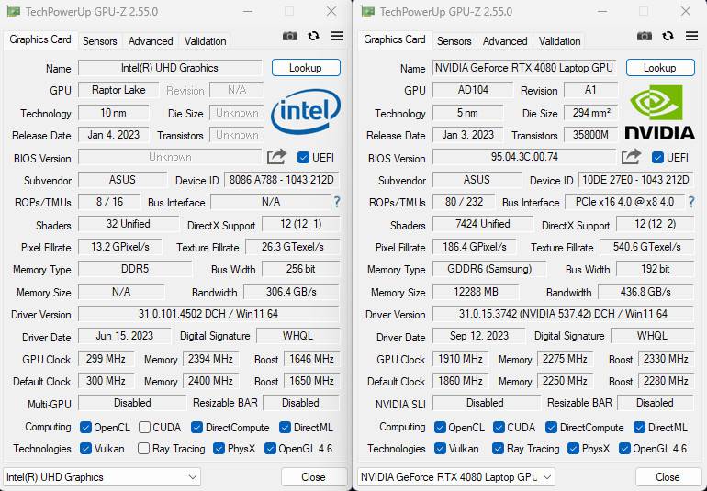Viewport: 707px width, 491px height.
Task: Click the refresh icon in Intel window
Action: (314, 37)
